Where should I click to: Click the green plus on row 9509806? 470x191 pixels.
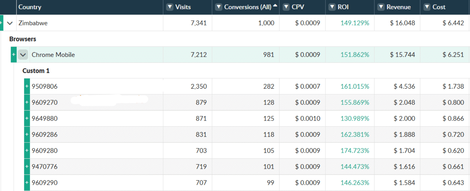(x=27, y=86)
